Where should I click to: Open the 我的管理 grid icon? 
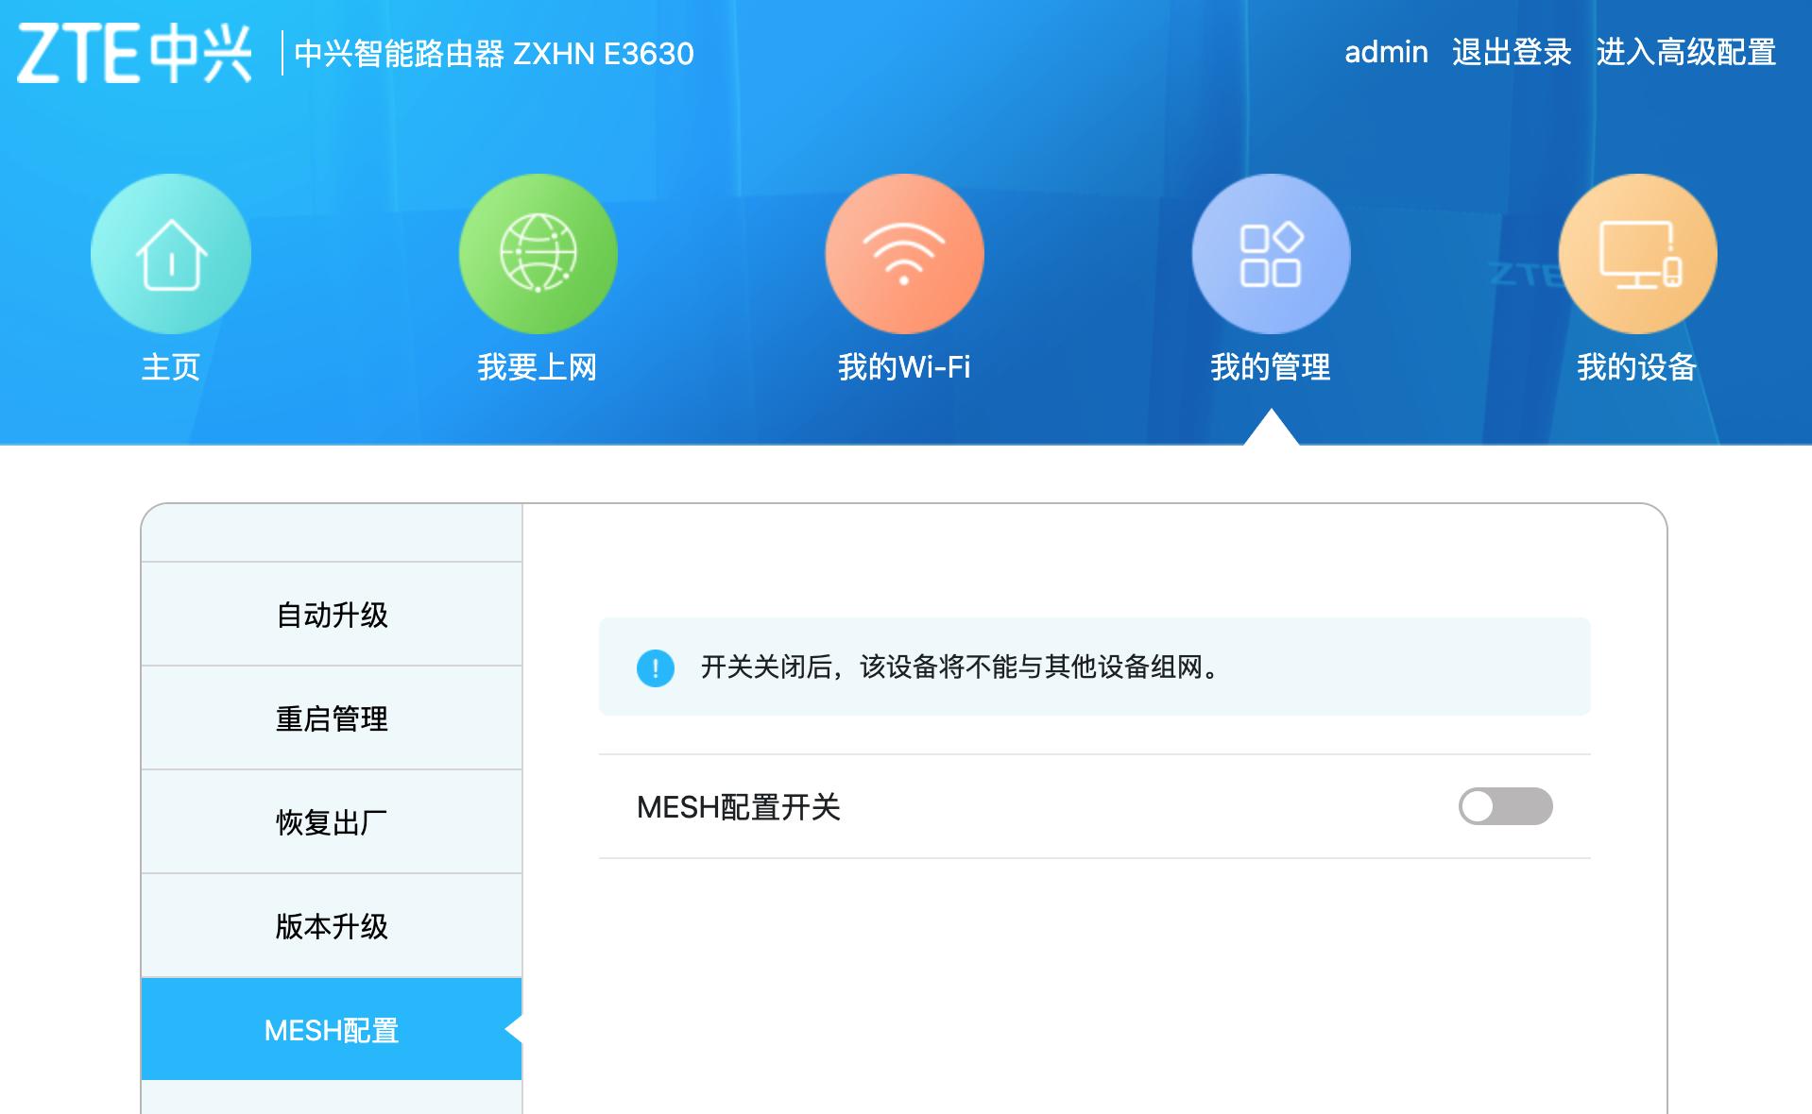click(1270, 253)
